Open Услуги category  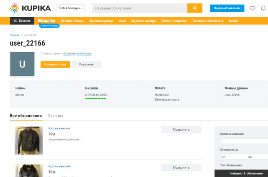pyautogui.click(x=233, y=21)
